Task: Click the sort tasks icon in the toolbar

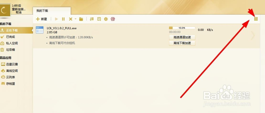Action: coord(92,19)
